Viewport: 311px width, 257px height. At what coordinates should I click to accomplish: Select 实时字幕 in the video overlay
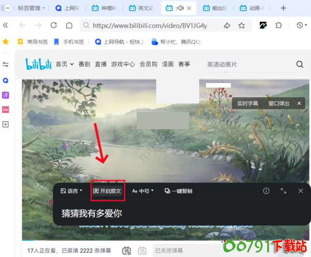(x=248, y=103)
